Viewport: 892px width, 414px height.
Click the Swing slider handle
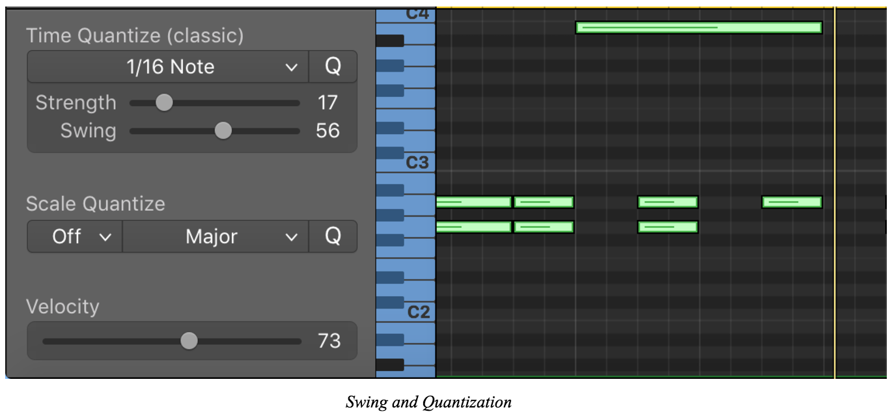tap(223, 131)
